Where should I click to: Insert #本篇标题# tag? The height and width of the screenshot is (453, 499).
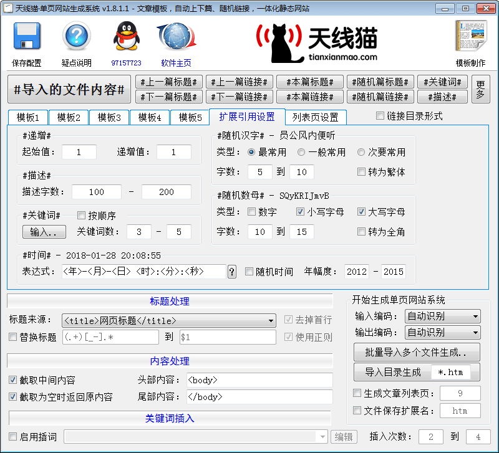(310, 82)
